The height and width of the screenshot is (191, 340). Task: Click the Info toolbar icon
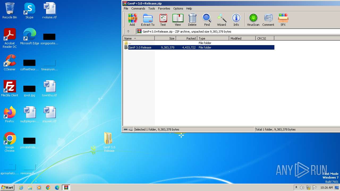(x=236, y=20)
